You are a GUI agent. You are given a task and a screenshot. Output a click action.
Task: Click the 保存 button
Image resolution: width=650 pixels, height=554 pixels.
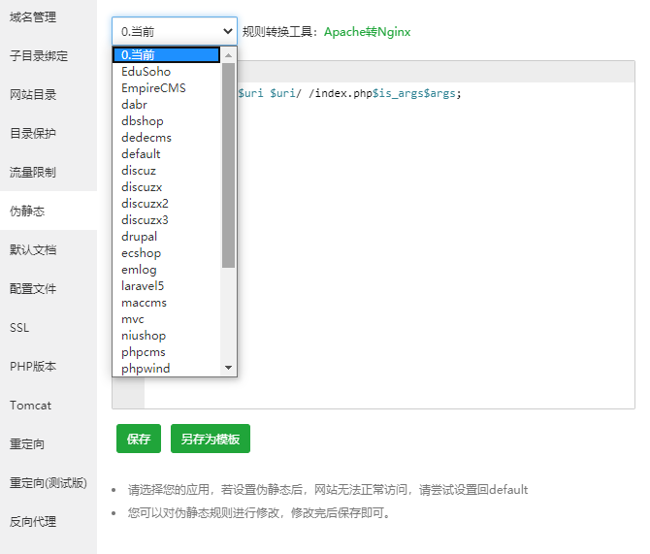139,439
